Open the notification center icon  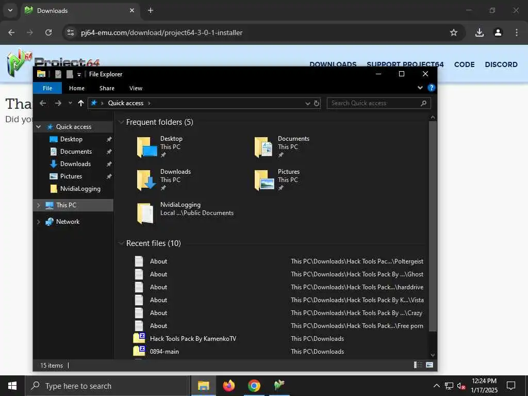tap(511, 386)
